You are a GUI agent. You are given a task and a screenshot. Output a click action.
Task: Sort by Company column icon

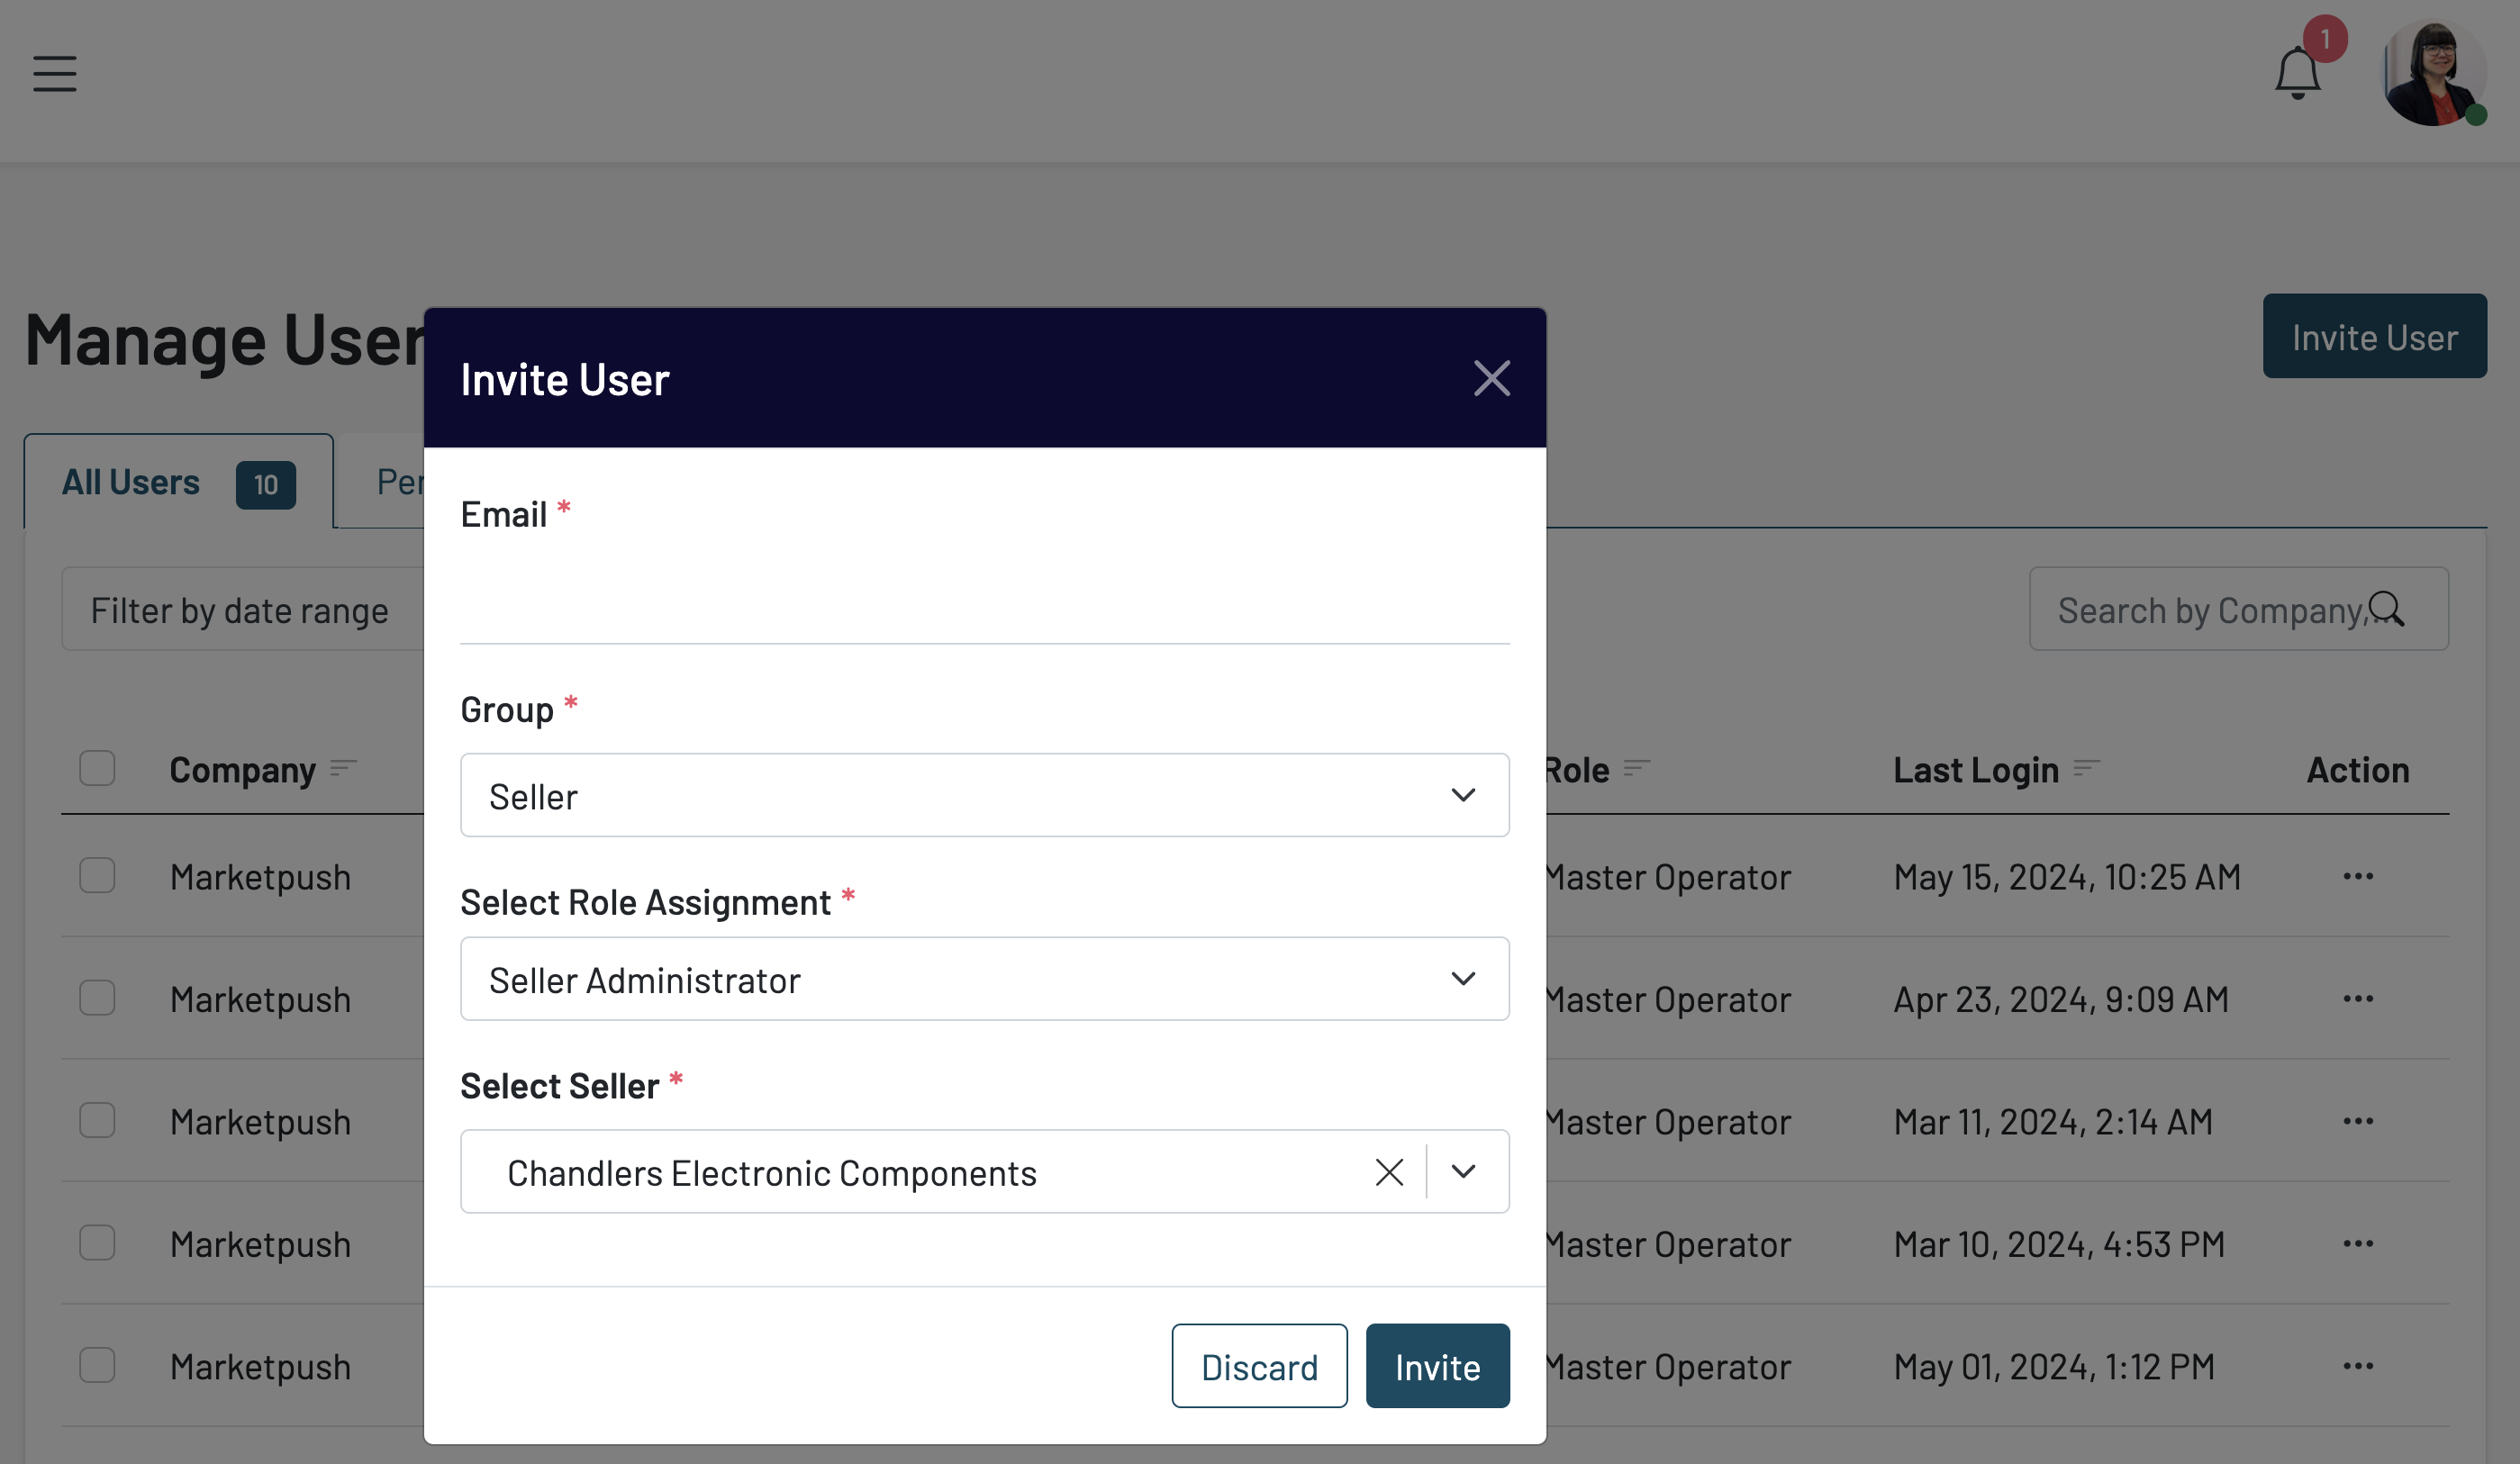(343, 768)
